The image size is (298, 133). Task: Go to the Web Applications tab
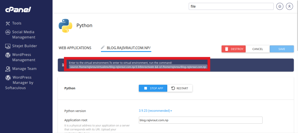pos(75,48)
